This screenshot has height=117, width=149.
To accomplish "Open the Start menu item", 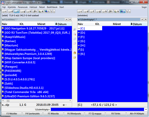I will (x=61, y=7).
